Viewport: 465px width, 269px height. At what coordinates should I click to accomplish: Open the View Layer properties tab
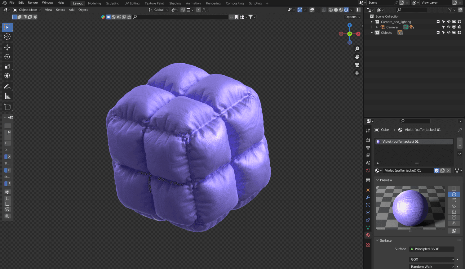pyautogui.click(x=368, y=155)
